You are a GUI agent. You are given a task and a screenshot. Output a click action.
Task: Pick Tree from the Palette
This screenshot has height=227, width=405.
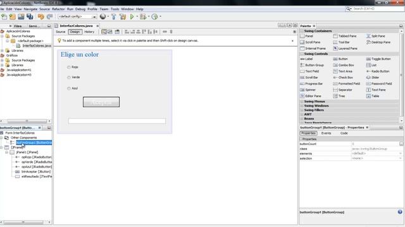tap(339, 96)
